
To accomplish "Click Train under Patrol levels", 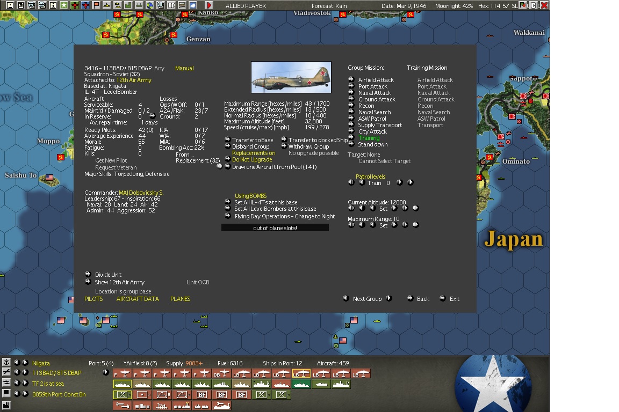I will [374, 183].
